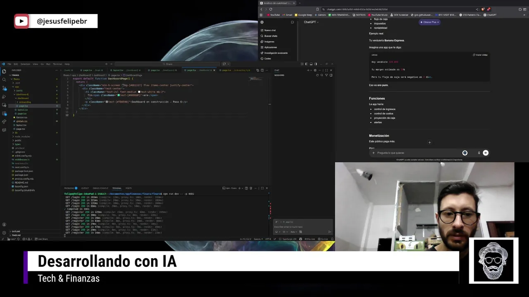Image resolution: width=529 pixels, height=297 pixels.
Task: Open Source Control view in VS Code
Action: 4,88
